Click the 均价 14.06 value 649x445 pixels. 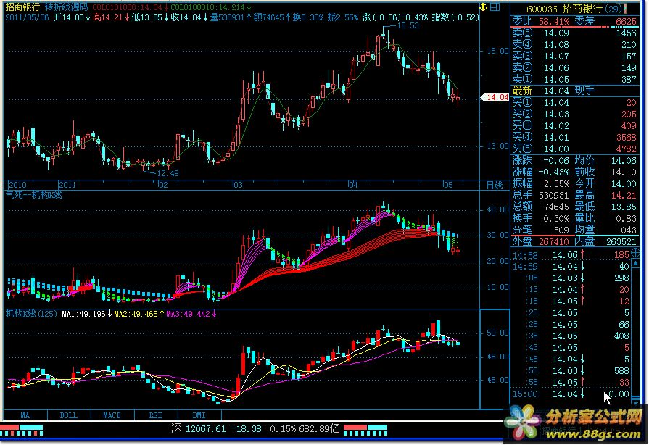coord(624,160)
